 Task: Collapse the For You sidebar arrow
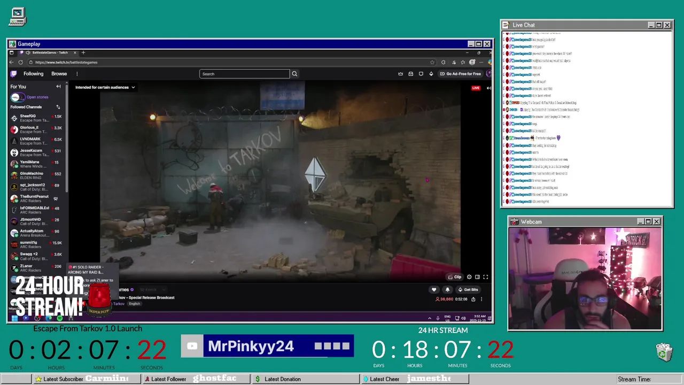[58, 87]
